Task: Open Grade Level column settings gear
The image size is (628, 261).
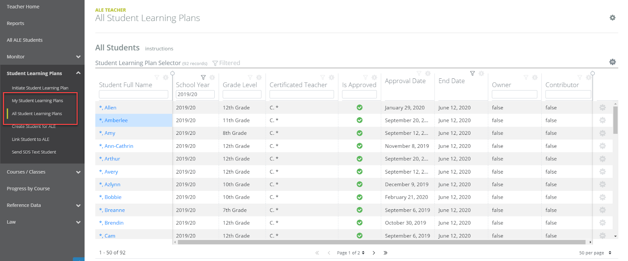Action: [259, 78]
